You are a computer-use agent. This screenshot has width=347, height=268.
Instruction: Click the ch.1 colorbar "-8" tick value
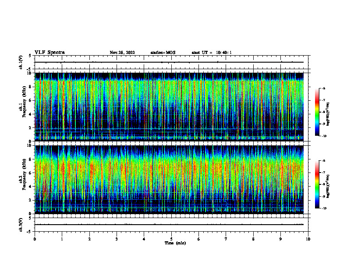click(323, 112)
